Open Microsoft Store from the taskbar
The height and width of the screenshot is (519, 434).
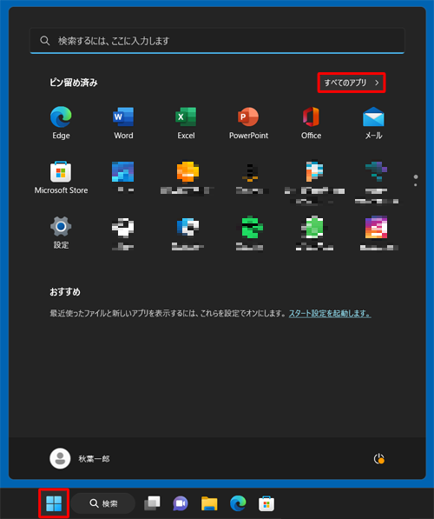point(266,503)
